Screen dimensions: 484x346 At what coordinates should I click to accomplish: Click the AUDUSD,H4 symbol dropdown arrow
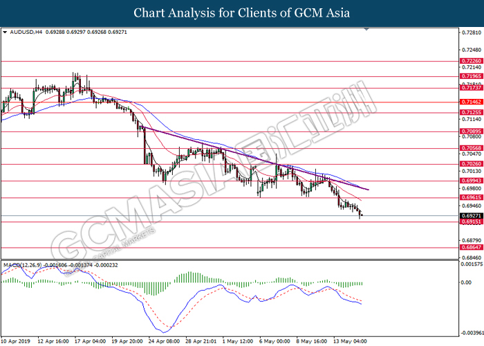[x=5, y=32]
